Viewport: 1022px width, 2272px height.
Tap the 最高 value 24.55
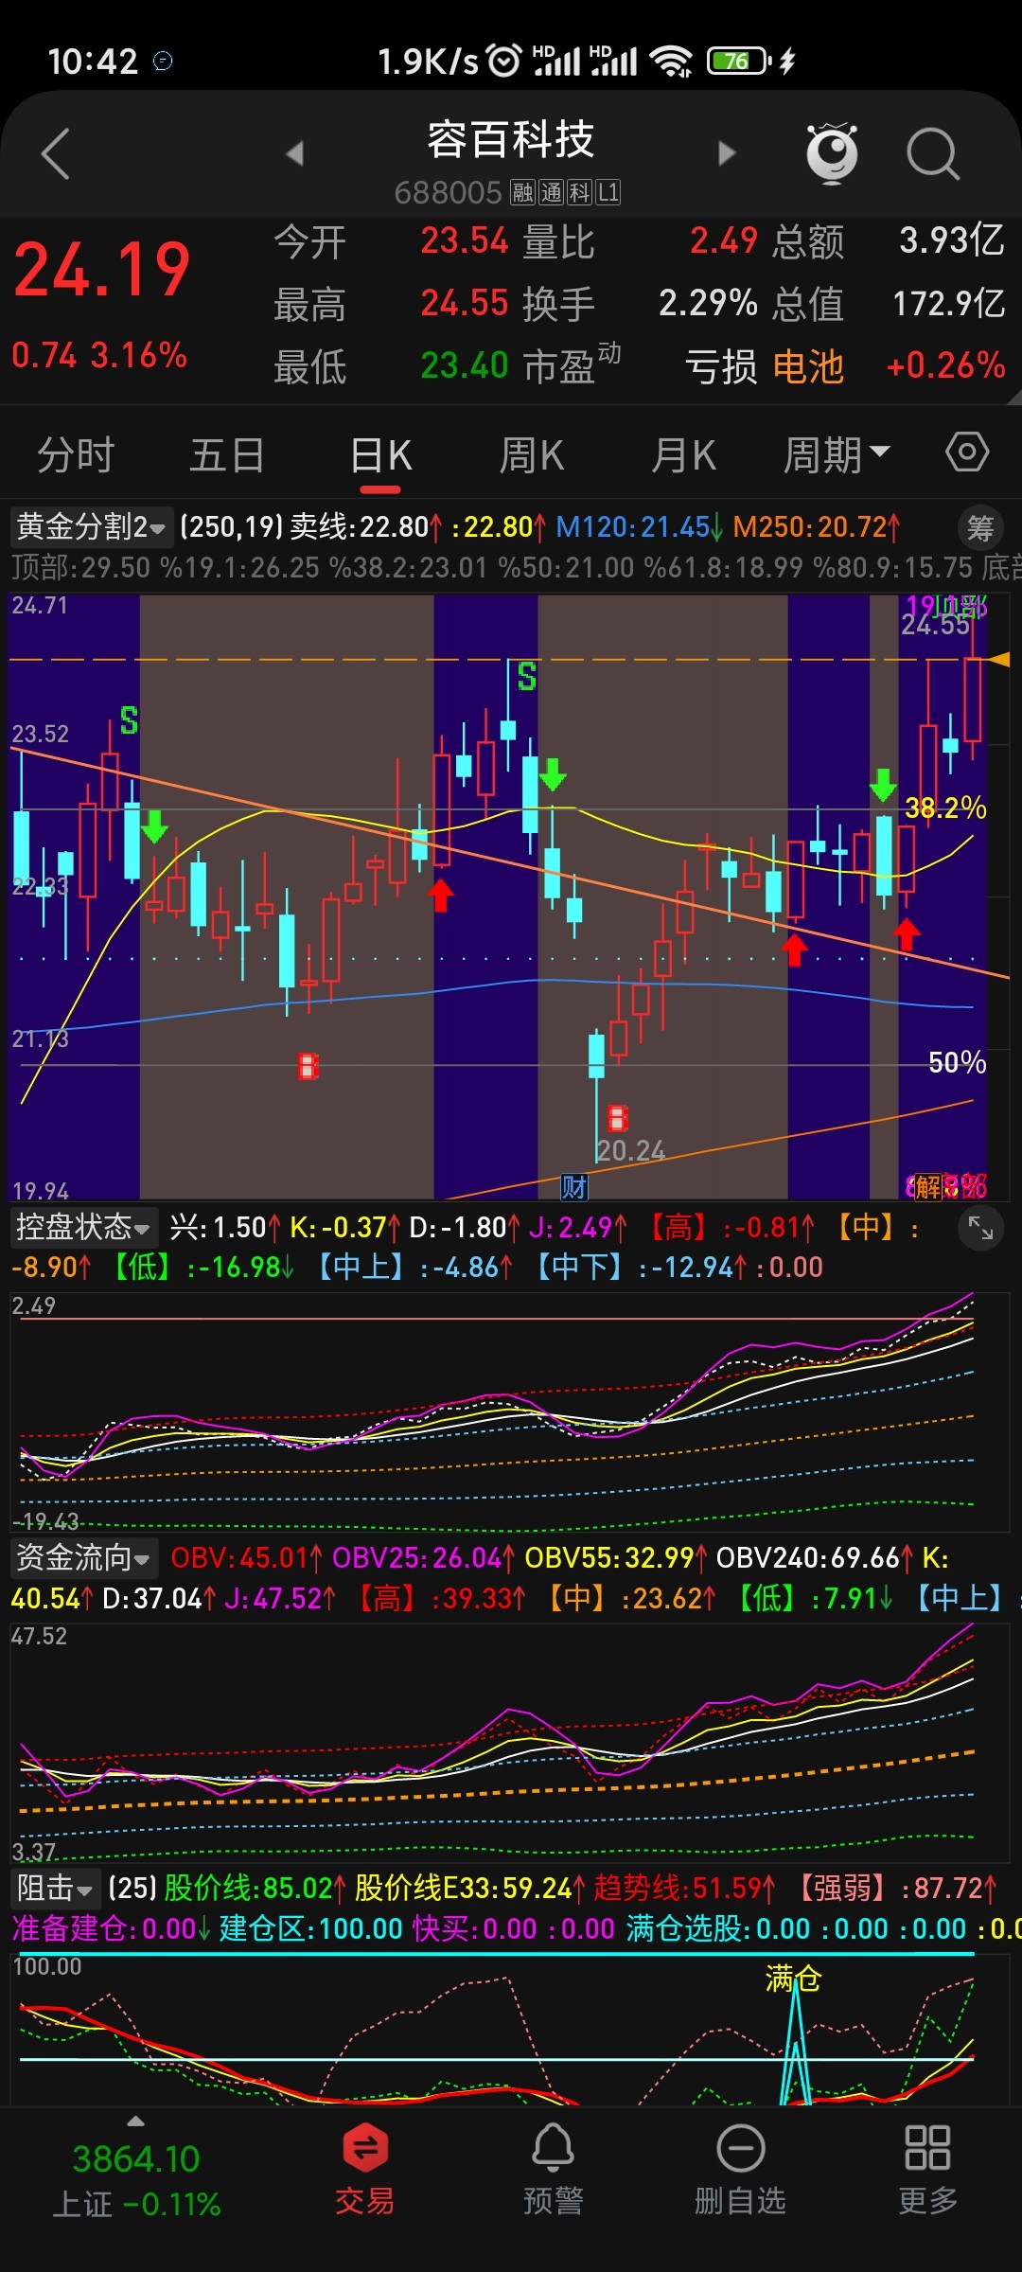(465, 303)
